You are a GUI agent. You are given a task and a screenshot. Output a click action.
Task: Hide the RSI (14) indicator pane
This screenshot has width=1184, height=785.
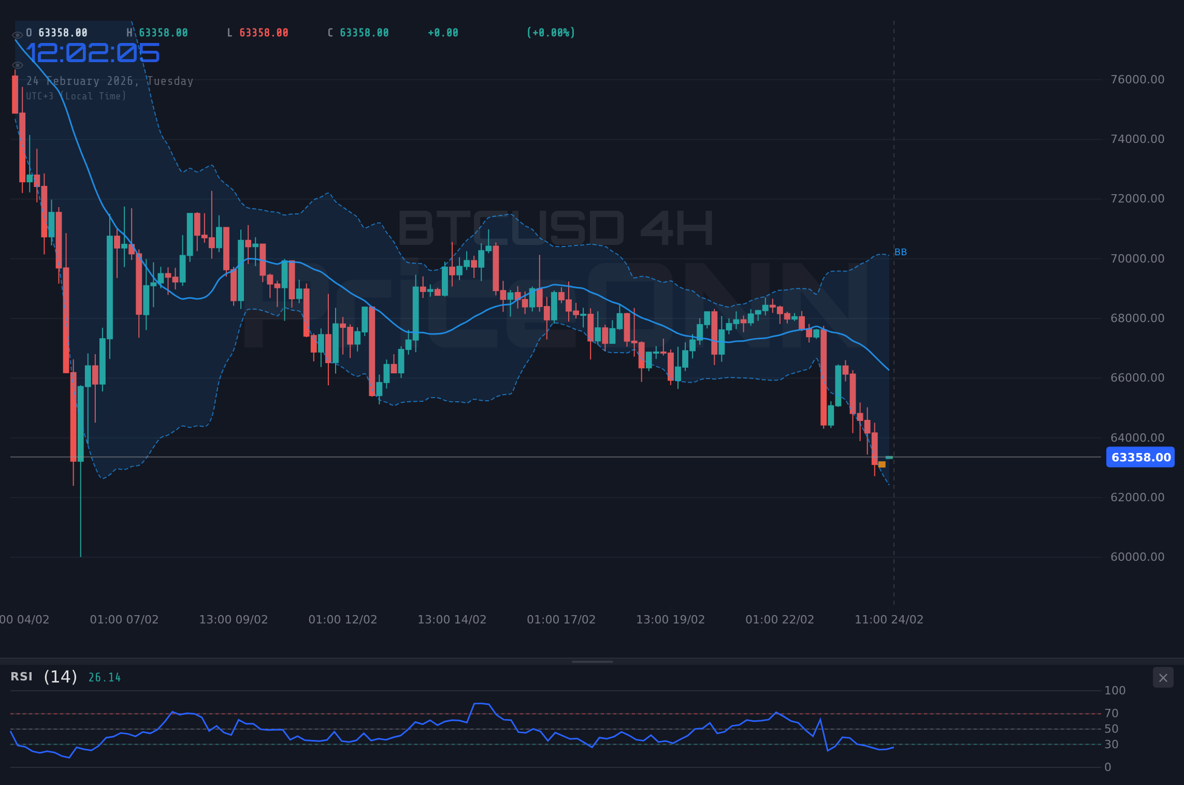(1163, 677)
